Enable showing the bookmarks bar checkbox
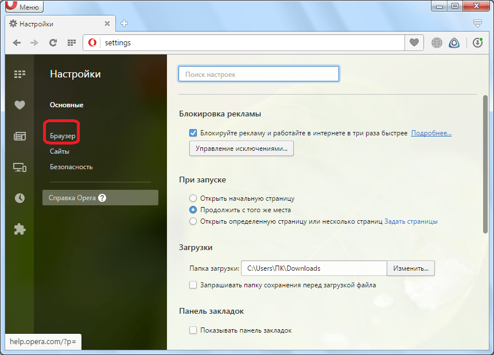Screen dimensions: 494x355 [x=193, y=330]
